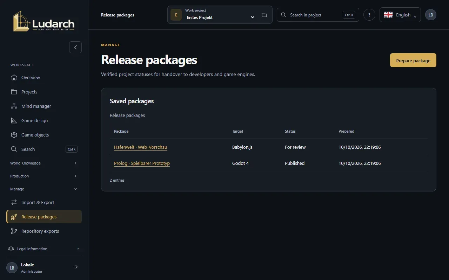Click the For review status
This screenshot has height=280, width=449.
click(x=295, y=147)
